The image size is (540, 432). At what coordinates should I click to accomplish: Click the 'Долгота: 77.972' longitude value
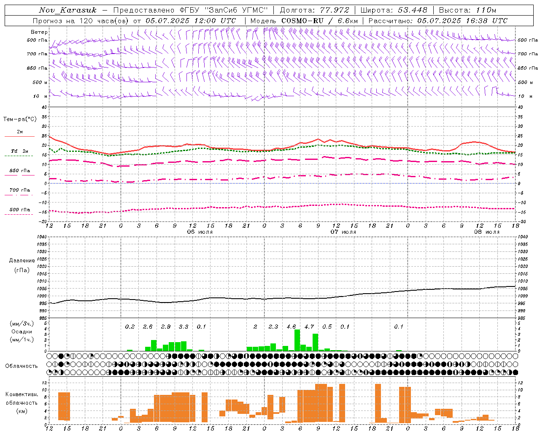pyautogui.click(x=314, y=10)
